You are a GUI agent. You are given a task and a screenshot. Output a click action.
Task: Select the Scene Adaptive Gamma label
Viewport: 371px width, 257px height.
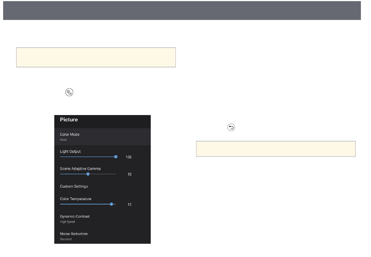80,168
